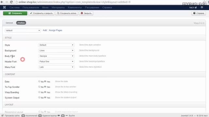Click the green Сохранить button
This screenshot has height=117, width=209.
[x=15, y=13]
